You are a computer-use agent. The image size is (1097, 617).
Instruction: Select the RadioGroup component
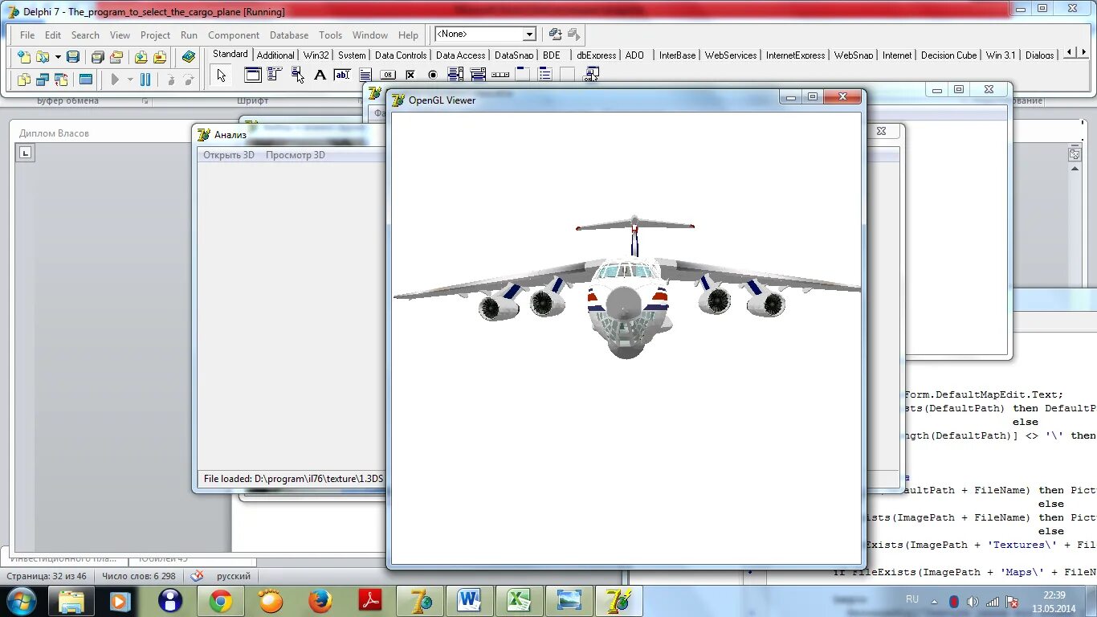(545, 75)
